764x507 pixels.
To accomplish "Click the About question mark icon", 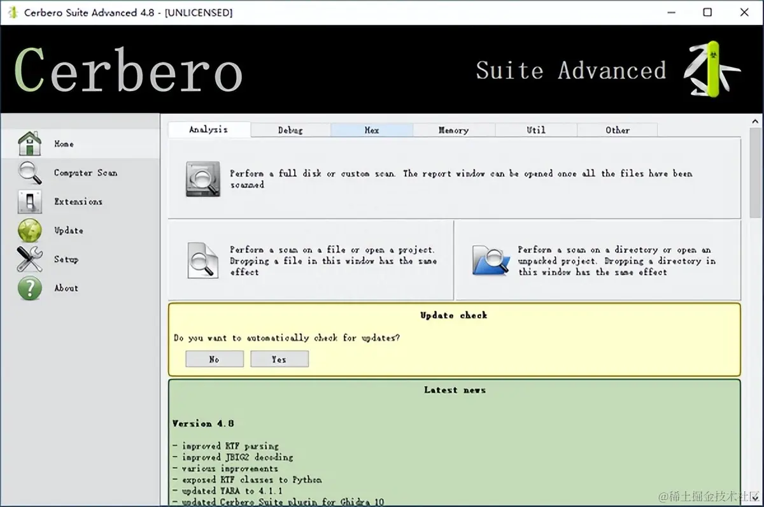I will (29, 288).
